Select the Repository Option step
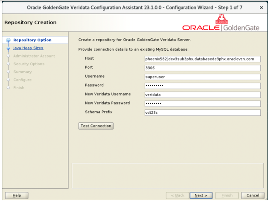This screenshot has height=202, width=268. pyautogui.click(x=32, y=40)
